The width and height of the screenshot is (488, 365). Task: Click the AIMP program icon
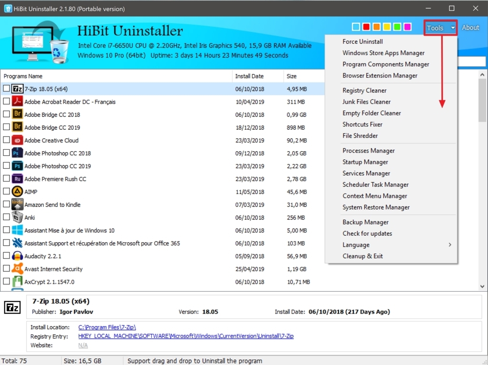tap(18, 191)
